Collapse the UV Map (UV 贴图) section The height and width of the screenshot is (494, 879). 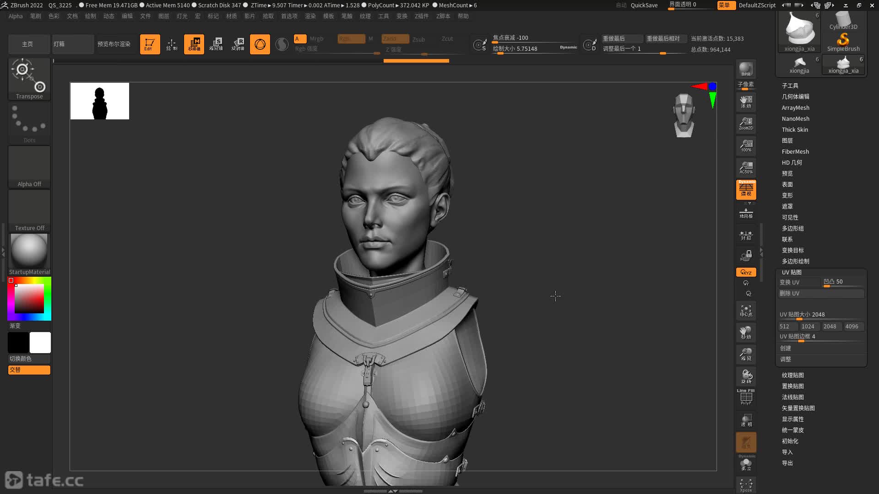792,272
